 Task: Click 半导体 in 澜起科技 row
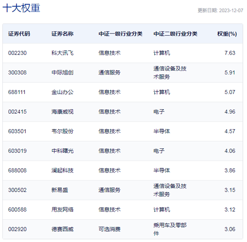[x=162, y=171]
